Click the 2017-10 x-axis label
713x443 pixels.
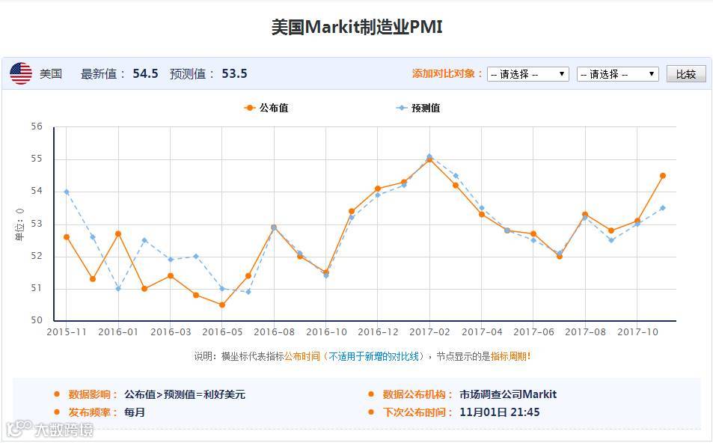pos(637,332)
